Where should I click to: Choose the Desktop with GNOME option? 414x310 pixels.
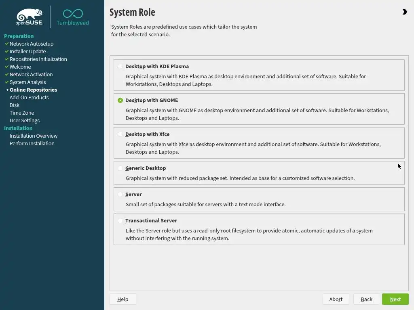tap(120, 101)
